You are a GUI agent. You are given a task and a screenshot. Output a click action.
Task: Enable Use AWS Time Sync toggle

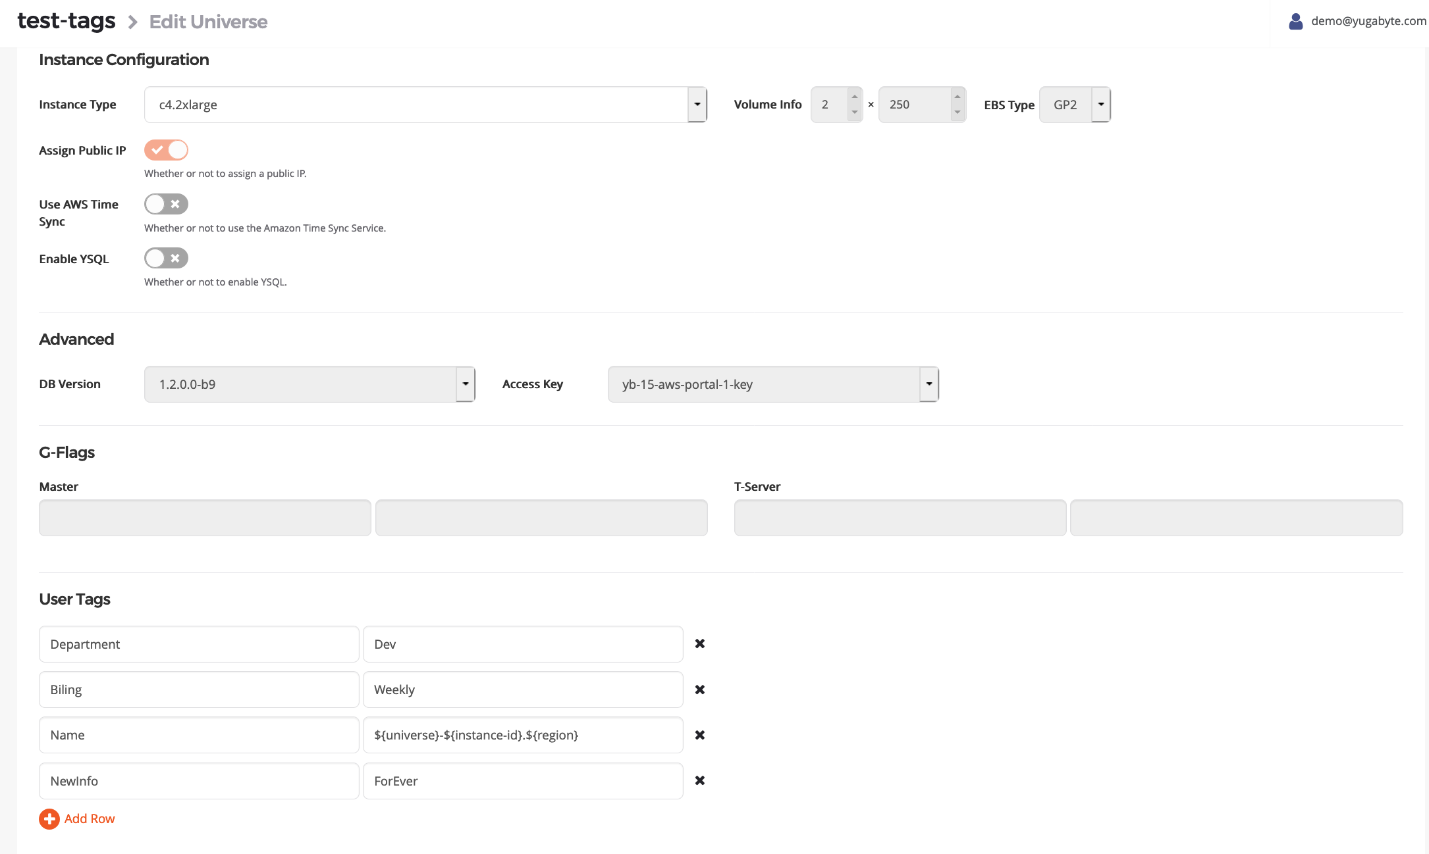[166, 204]
